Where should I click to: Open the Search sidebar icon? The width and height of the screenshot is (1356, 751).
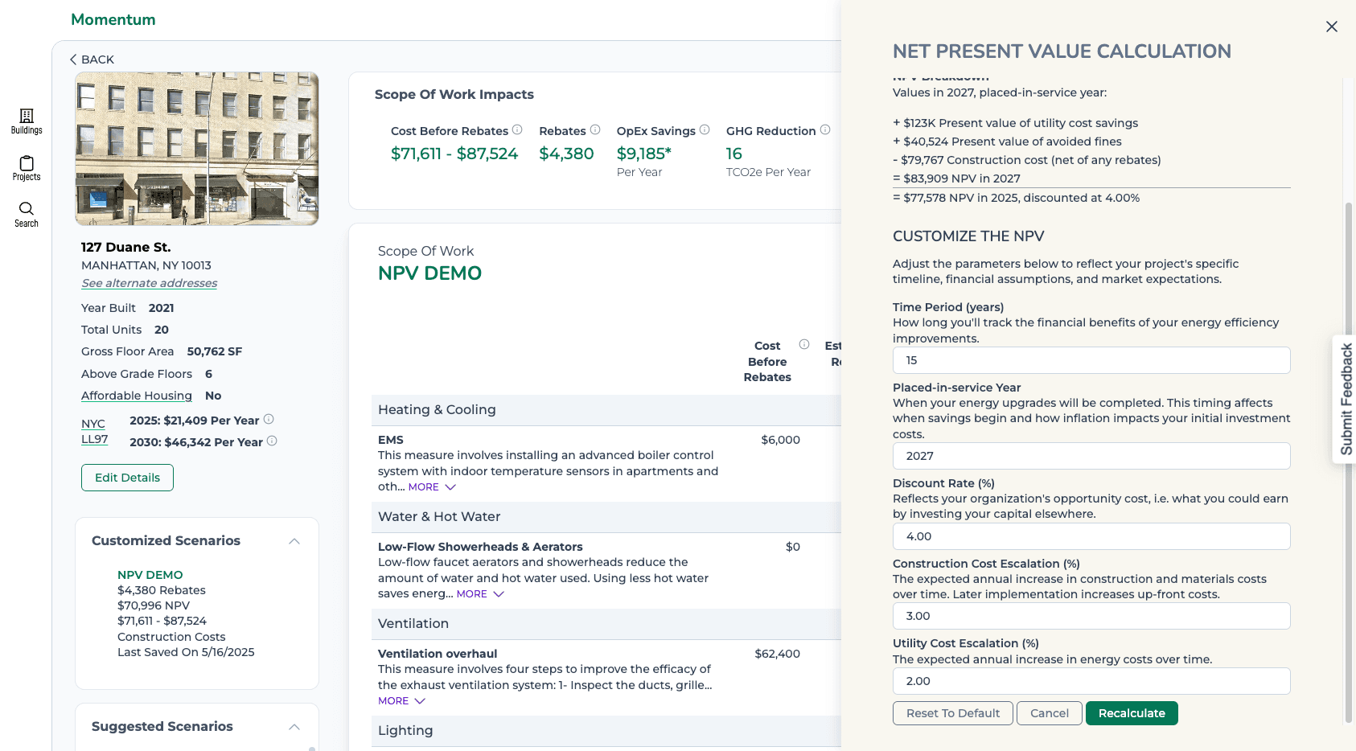pyautogui.click(x=27, y=215)
